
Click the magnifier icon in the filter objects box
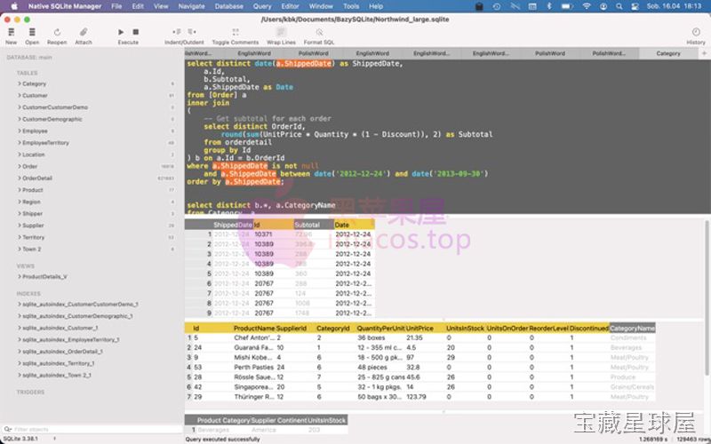coord(8,429)
